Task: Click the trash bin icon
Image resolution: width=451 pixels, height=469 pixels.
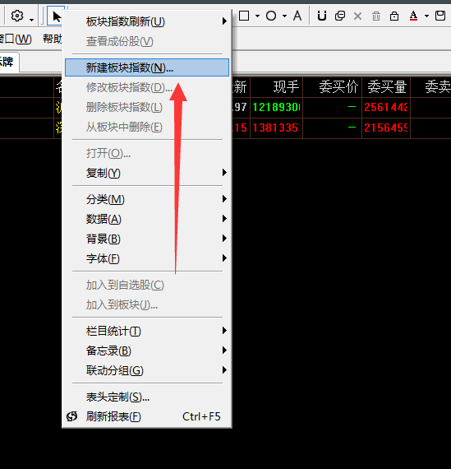Action: coord(376,16)
